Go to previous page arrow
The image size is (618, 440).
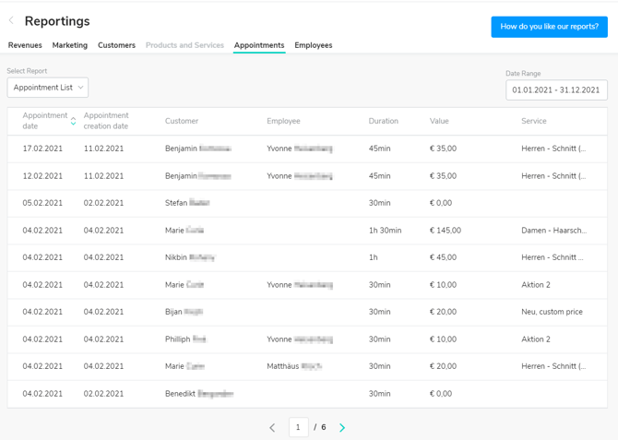point(272,428)
